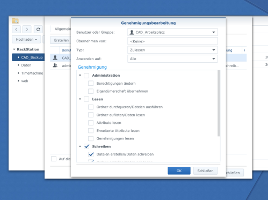Uncheck Dateien erstellen/Daten schreiben
This screenshot has height=200, width=268.
point(91,154)
